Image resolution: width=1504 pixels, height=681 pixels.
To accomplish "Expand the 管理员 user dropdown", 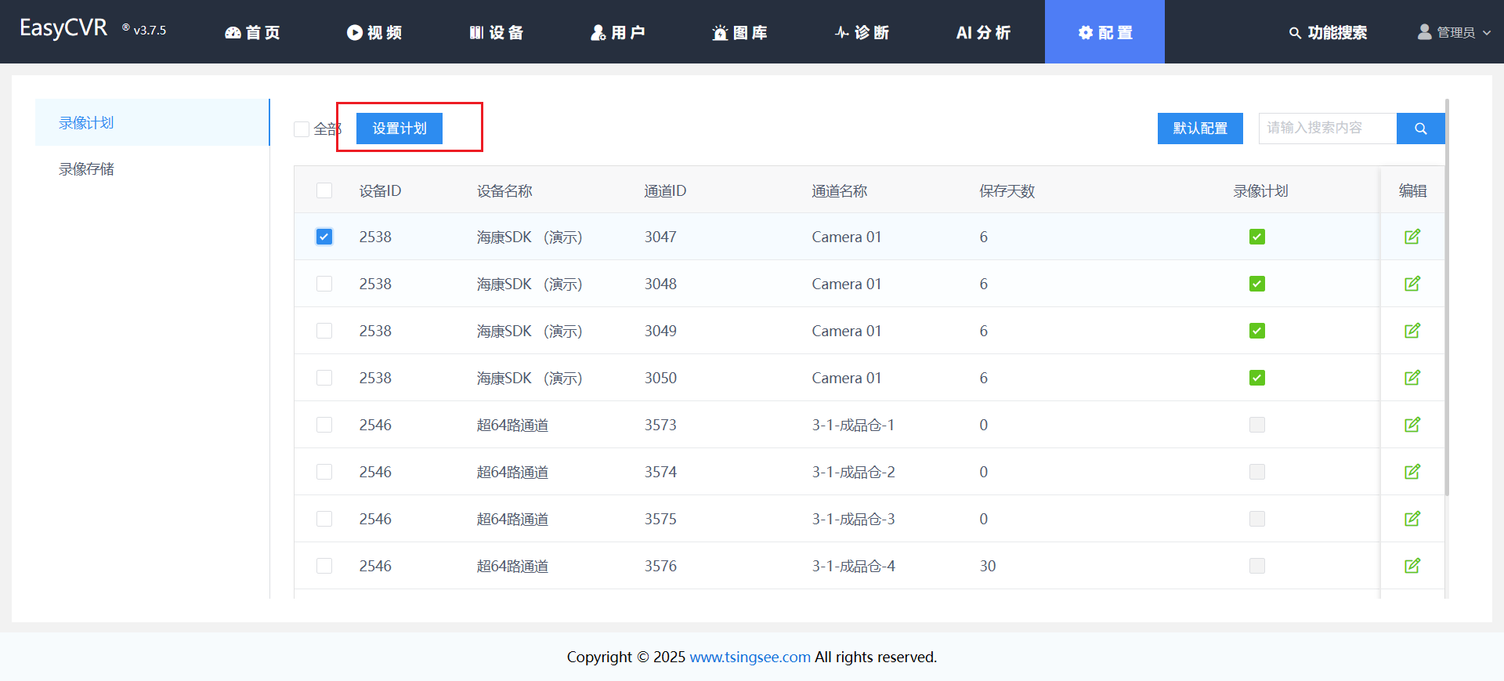I will point(1454,32).
